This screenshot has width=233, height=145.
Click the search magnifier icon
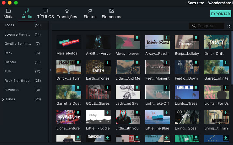pyautogui.click(x=194, y=26)
